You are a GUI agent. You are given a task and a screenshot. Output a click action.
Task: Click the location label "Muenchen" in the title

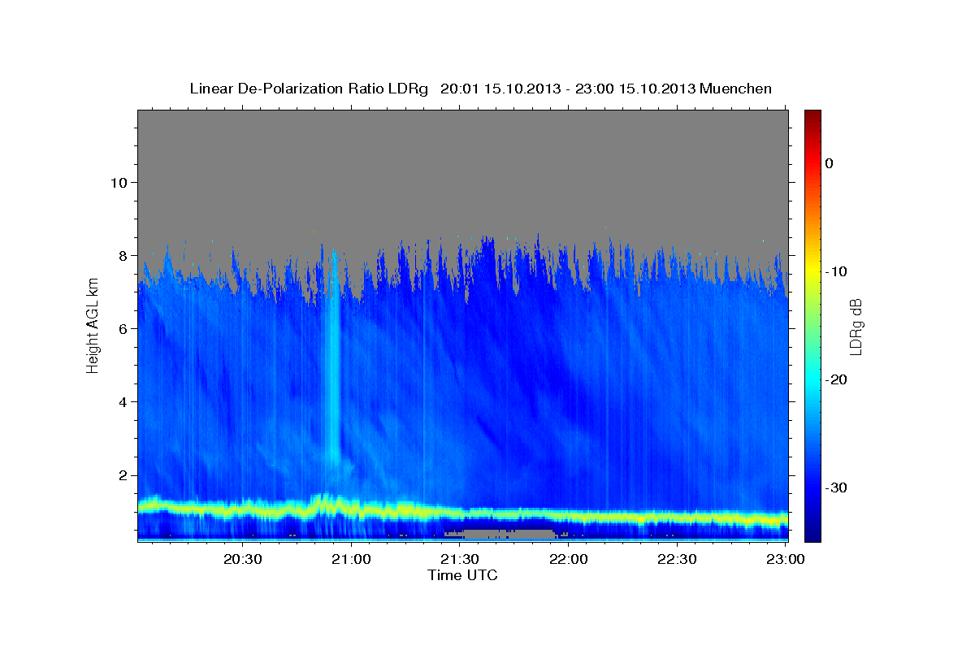(734, 89)
